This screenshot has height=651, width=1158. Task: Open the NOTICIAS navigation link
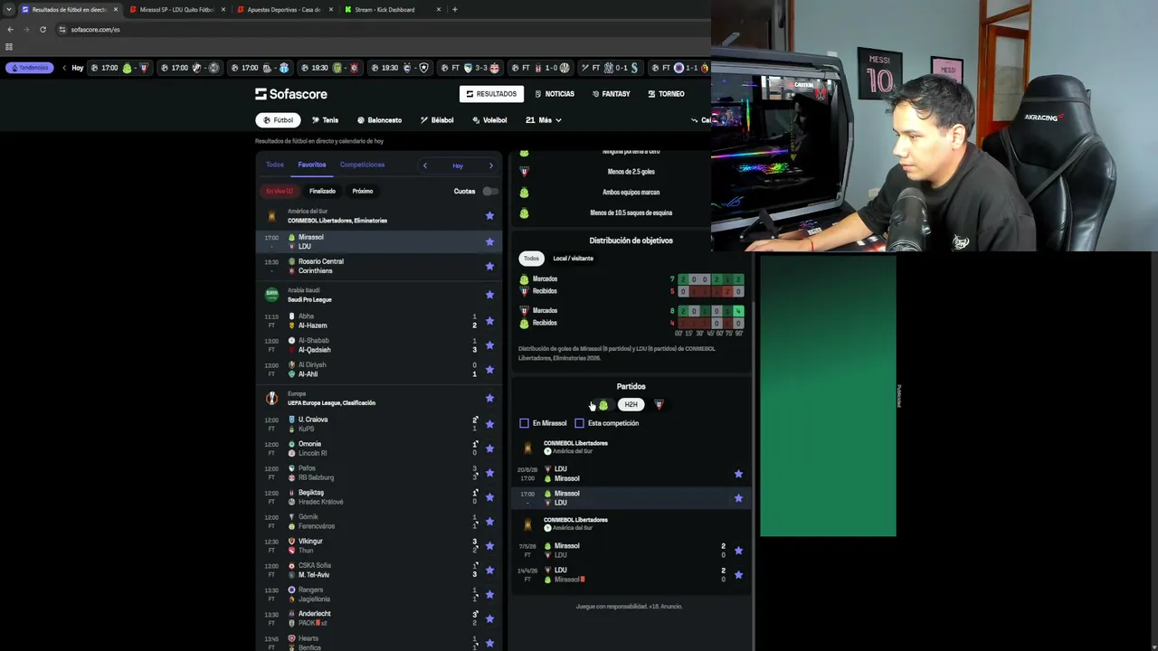pos(555,94)
